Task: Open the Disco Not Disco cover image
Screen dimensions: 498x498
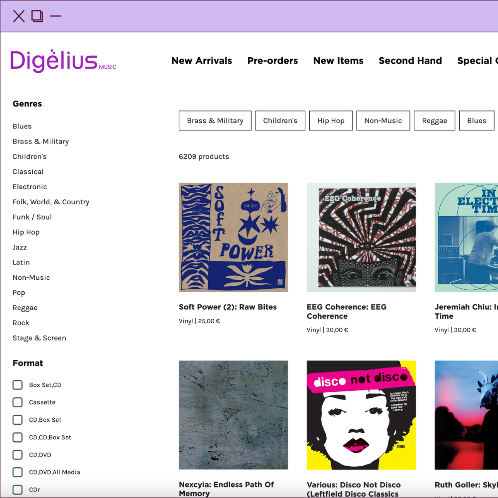Action: pyautogui.click(x=361, y=415)
